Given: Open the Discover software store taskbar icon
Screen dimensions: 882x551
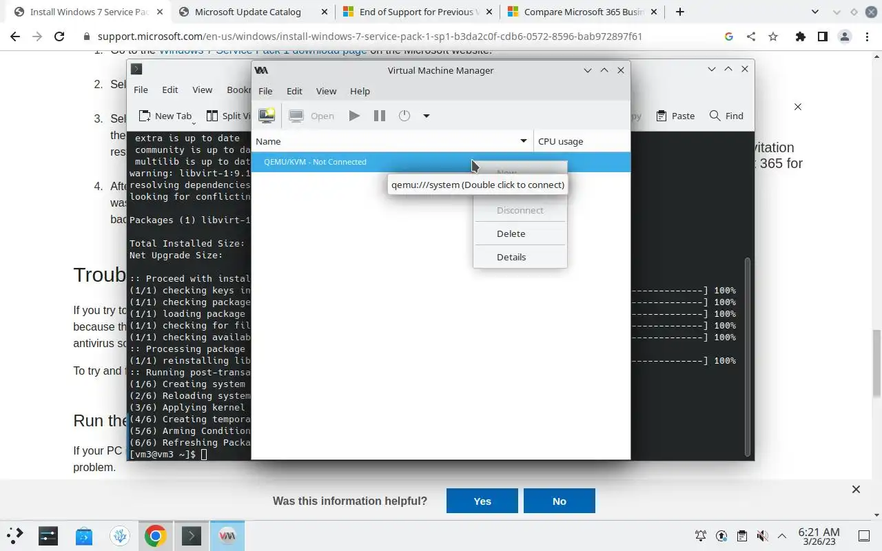Looking at the screenshot, I should pyautogui.click(x=84, y=535).
